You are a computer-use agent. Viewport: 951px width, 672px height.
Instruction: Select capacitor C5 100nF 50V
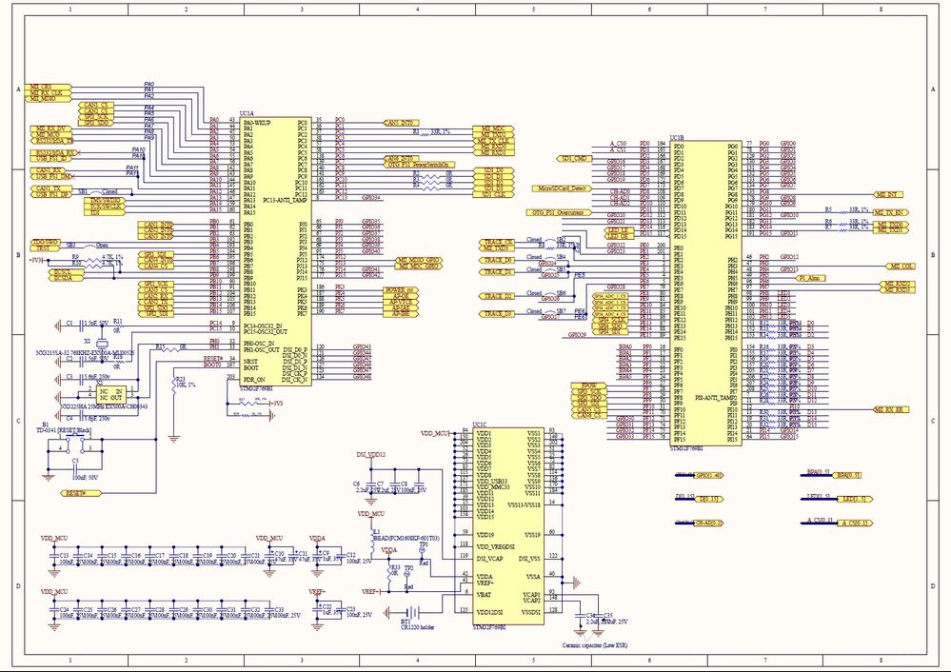pos(76,469)
